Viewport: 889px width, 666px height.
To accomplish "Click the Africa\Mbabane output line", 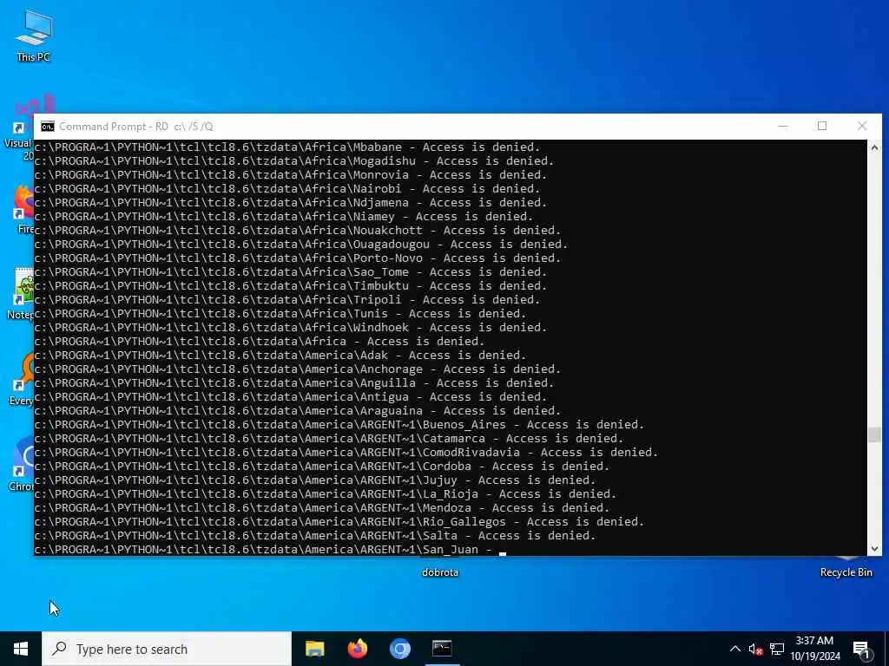I will pos(287,147).
